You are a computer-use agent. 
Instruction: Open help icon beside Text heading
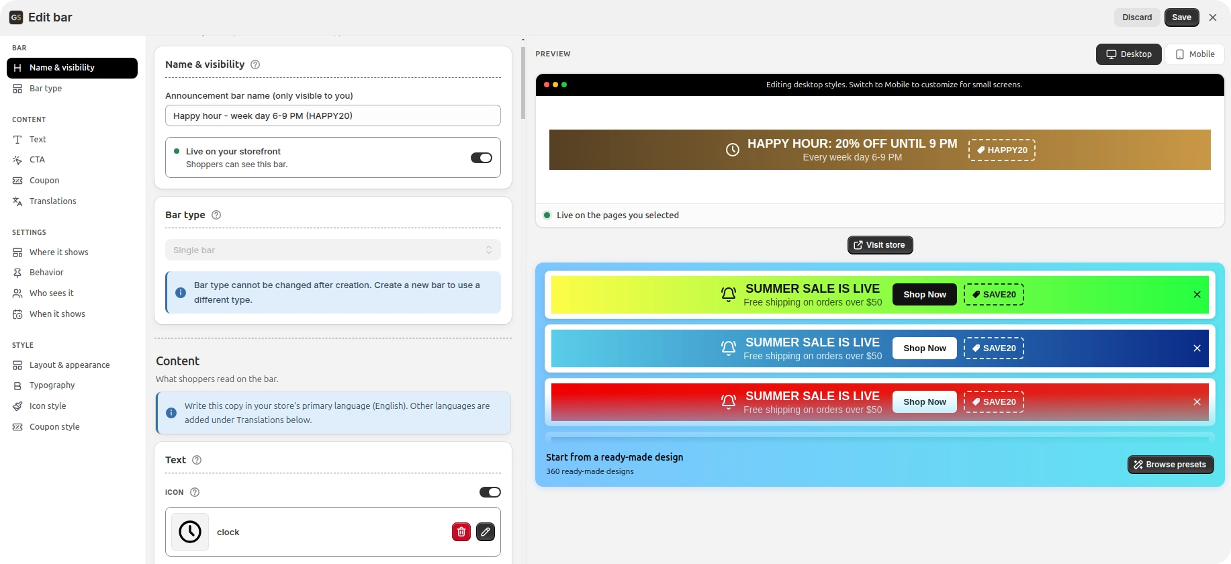pyautogui.click(x=197, y=460)
